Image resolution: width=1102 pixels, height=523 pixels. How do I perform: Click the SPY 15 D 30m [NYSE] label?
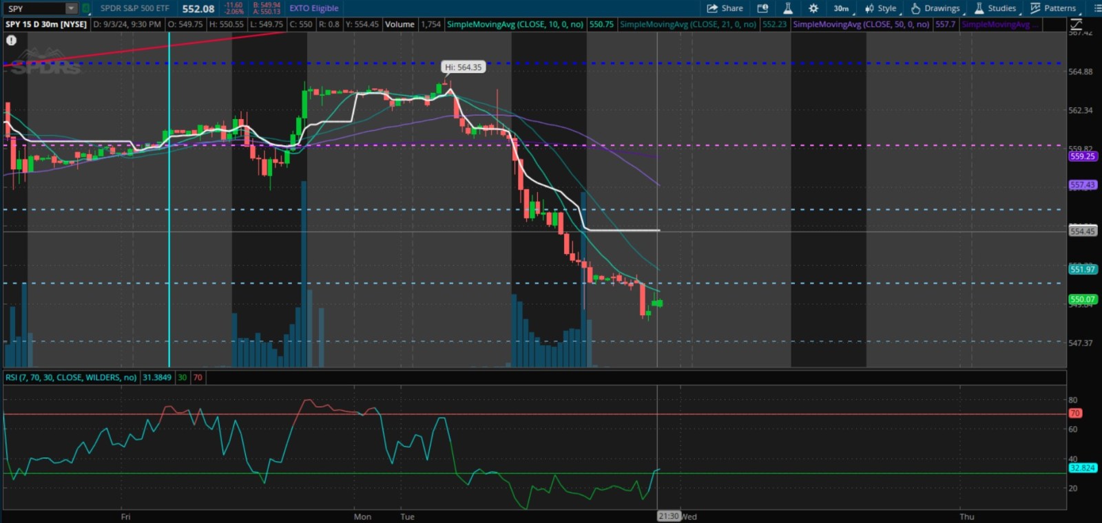pyautogui.click(x=46, y=24)
